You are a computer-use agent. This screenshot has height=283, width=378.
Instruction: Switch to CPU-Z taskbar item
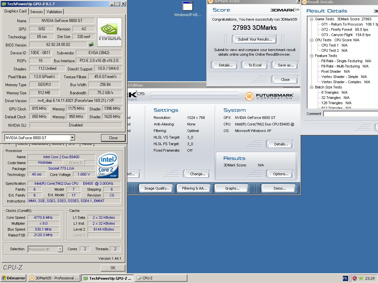[x=161, y=278]
